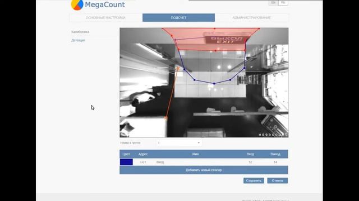Select red zone top-right corner node

click(259, 28)
